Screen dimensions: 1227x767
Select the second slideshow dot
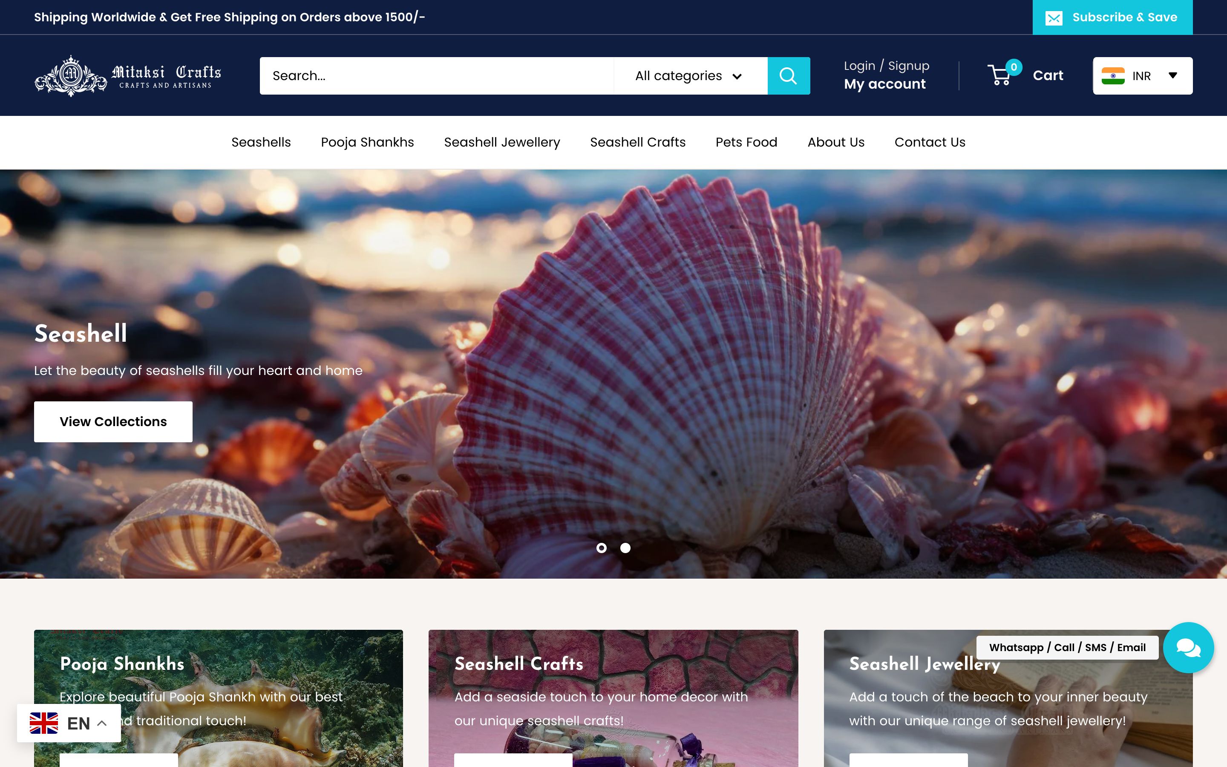[x=625, y=548]
